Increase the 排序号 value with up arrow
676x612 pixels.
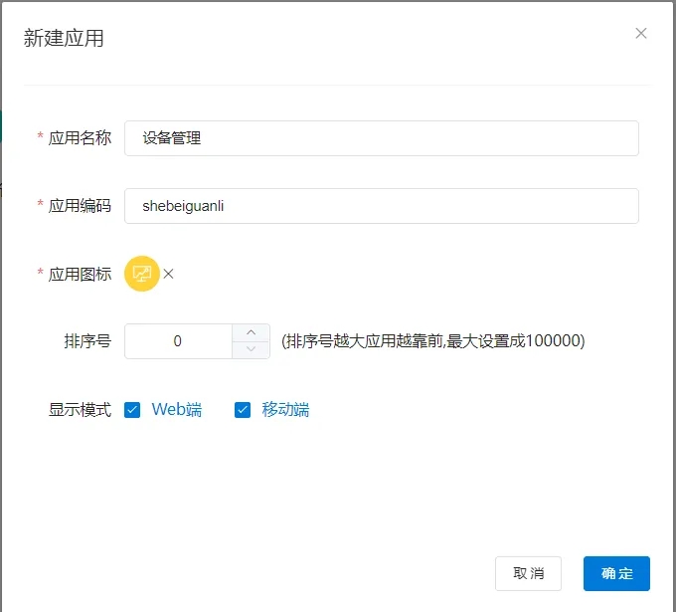pos(251,332)
